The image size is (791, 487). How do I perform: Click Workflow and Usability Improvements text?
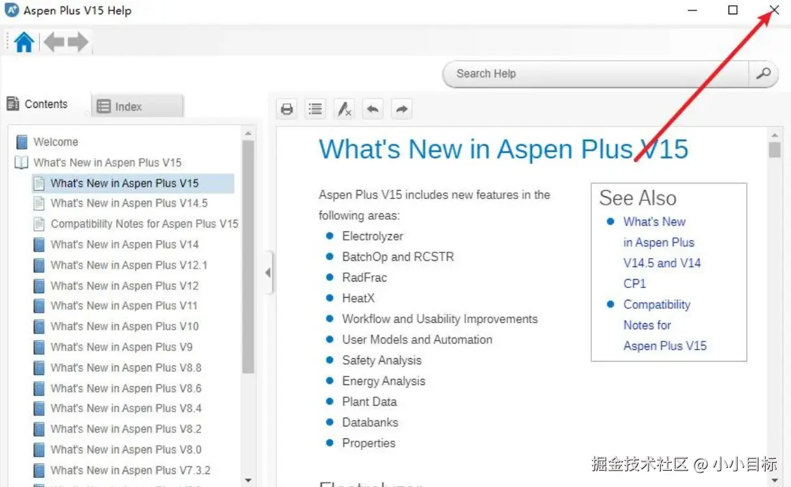[x=440, y=319]
